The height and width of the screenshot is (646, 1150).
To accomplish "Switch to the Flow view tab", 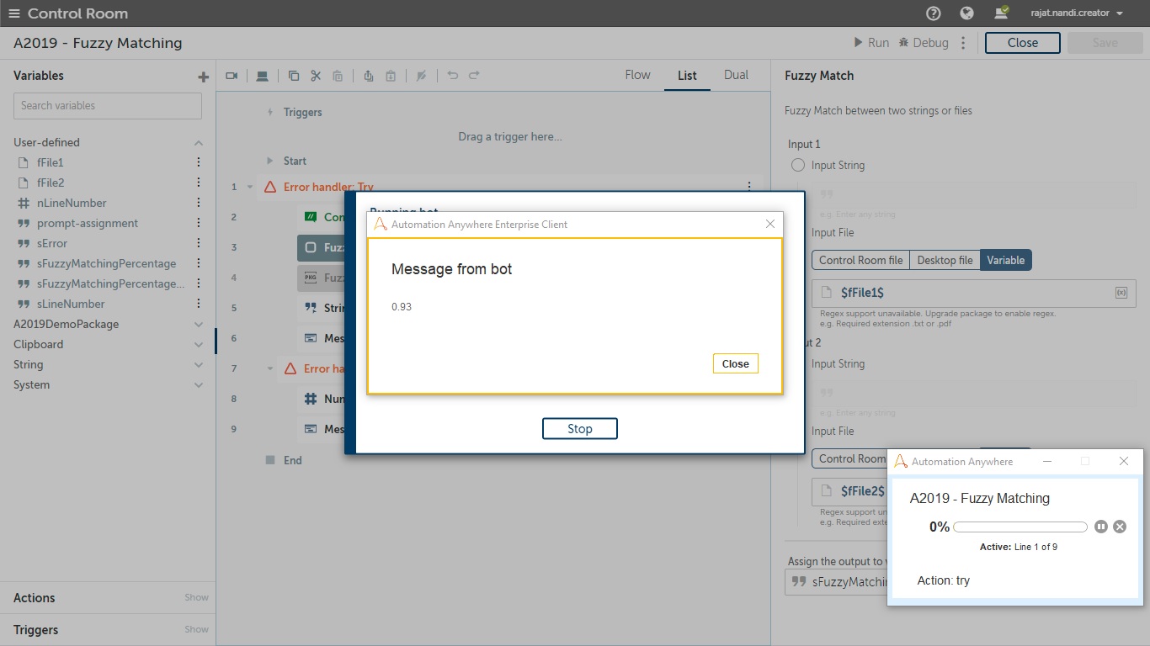I will pos(637,75).
